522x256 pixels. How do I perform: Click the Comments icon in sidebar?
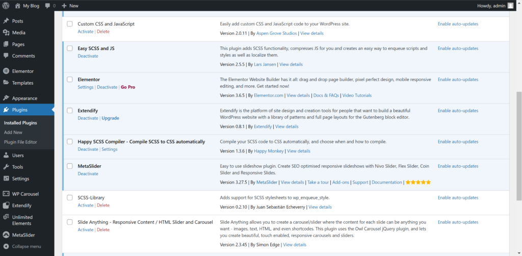pyautogui.click(x=6, y=56)
